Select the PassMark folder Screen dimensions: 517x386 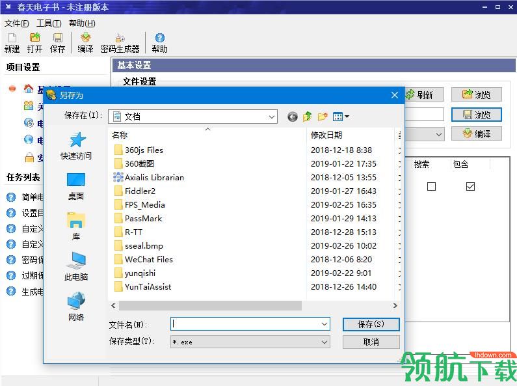[138, 219]
